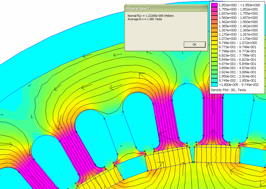Pick legend swatch for 9.748e-001 : 1.072e+000
Screen dimensions: 266x189
click(x=214, y=43)
